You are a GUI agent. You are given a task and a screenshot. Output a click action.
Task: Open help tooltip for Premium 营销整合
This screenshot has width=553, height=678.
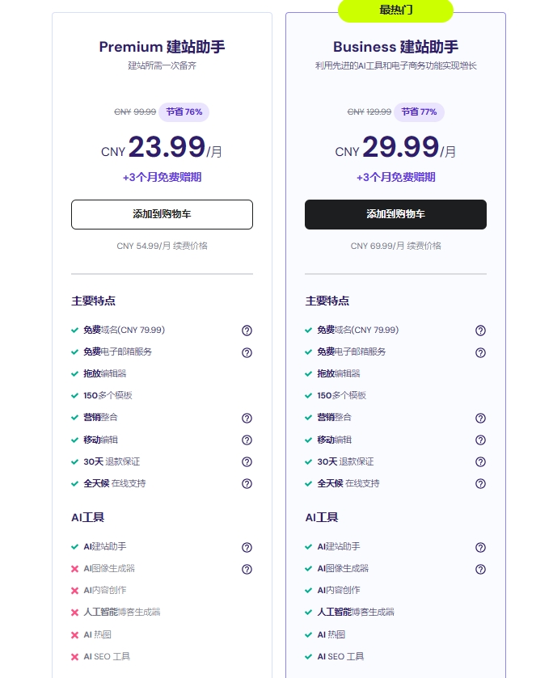coord(247,418)
